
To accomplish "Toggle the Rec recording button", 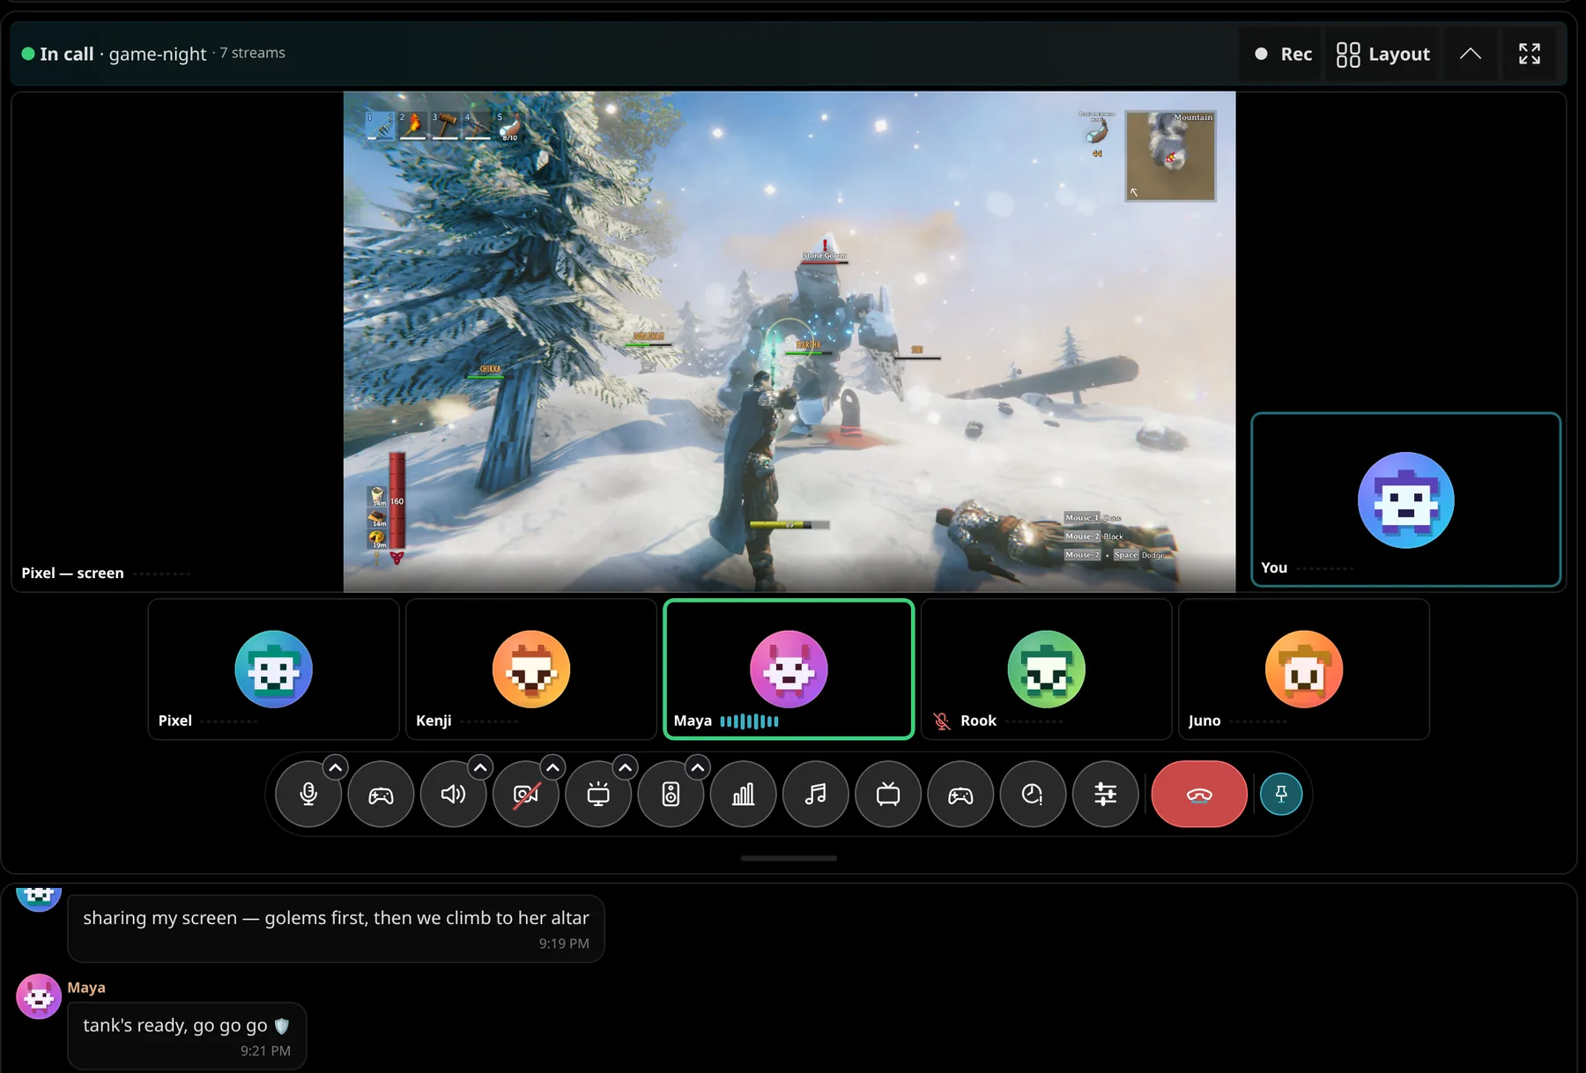I will [x=1283, y=54].
